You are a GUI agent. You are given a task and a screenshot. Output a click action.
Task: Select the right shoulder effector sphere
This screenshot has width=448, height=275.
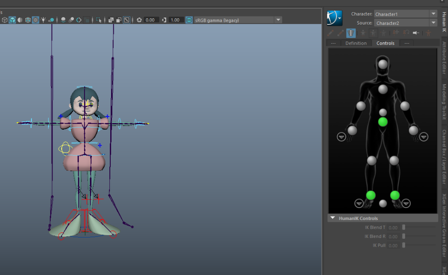click(405, 106)
